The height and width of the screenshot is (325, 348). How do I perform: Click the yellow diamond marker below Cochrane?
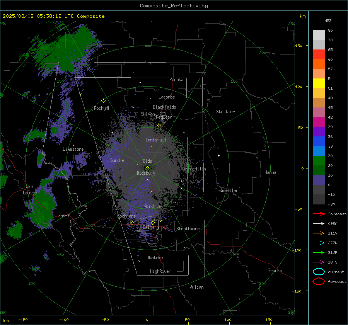(x=133, y=223)
